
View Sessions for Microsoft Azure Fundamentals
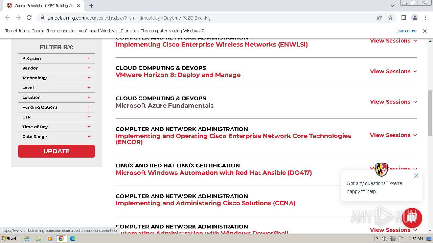(393, 102)
